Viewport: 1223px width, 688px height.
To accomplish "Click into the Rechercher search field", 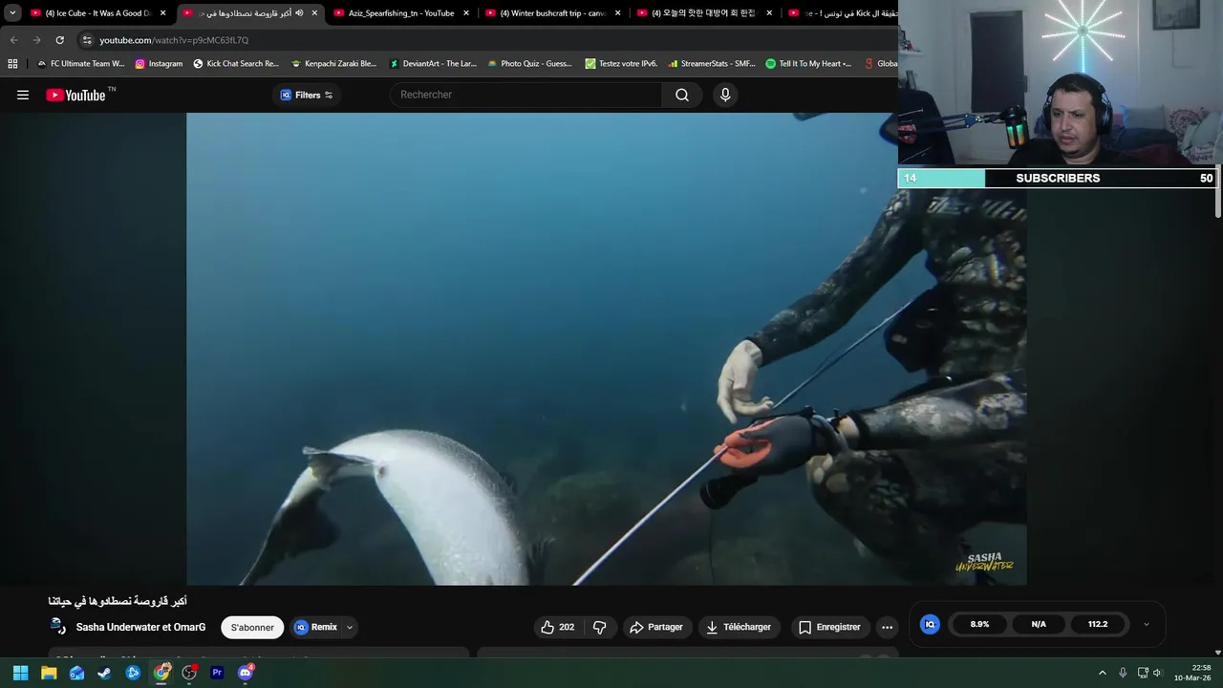I will [x=526, y=95].
